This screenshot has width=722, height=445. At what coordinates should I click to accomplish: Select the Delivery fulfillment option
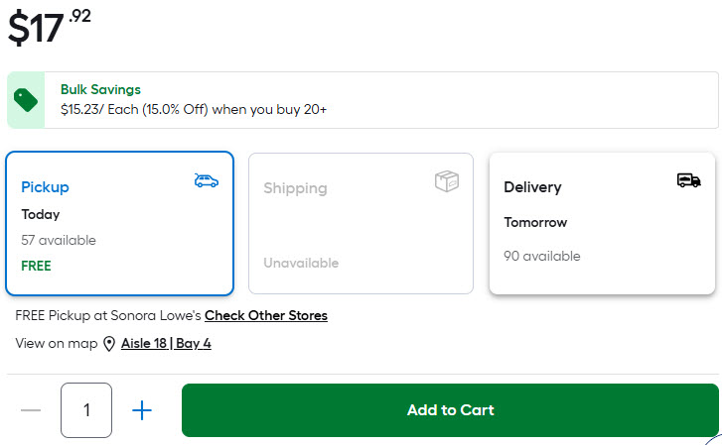tap(602, 223)
